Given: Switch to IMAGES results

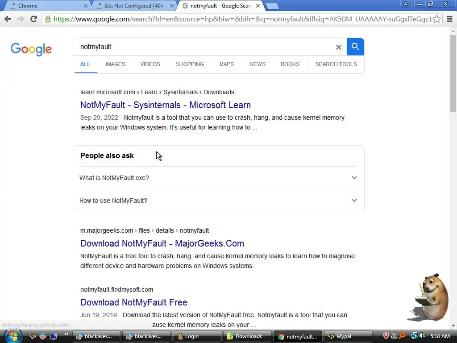Looking at the screenshot, I should tap(116, 64).
